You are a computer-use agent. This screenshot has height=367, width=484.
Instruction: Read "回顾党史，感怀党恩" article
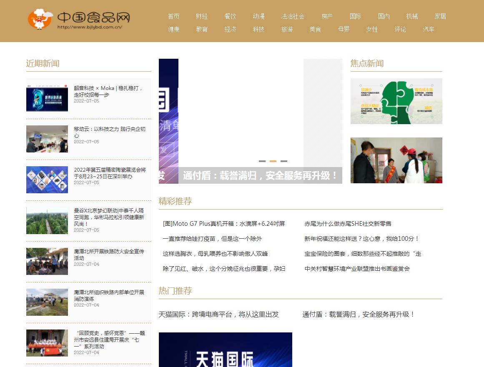[109, 340]
